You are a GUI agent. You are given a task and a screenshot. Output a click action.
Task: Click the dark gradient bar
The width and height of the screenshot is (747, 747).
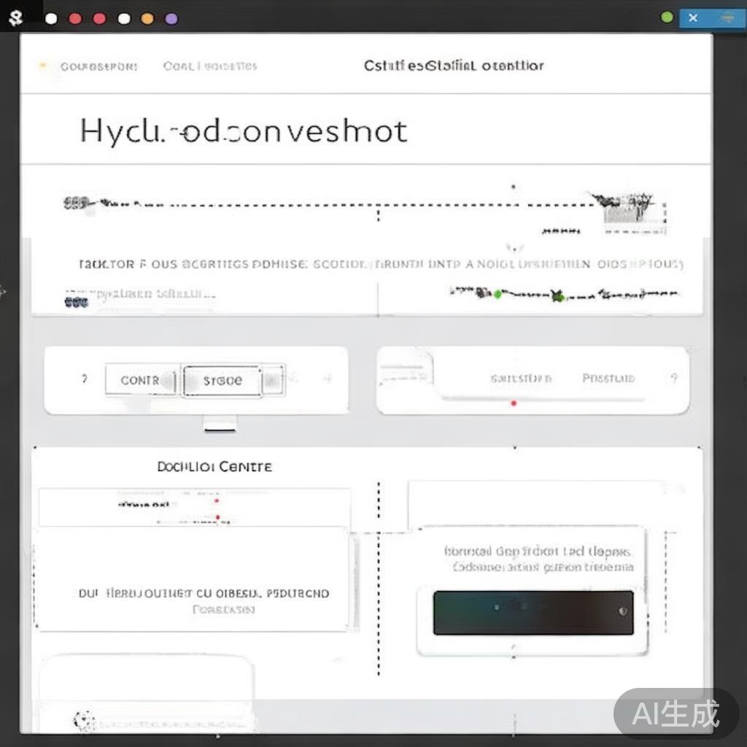coord(533,612)
